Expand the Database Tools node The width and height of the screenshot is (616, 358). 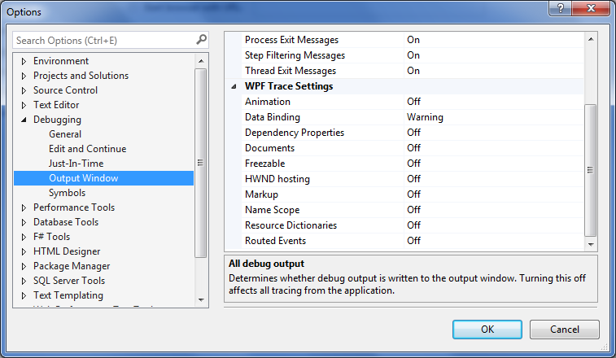click(x=24, y=222)
